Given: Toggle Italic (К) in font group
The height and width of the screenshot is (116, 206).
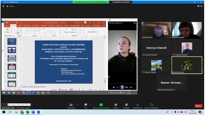Looking at the screenshot, I should click(29, 31).
